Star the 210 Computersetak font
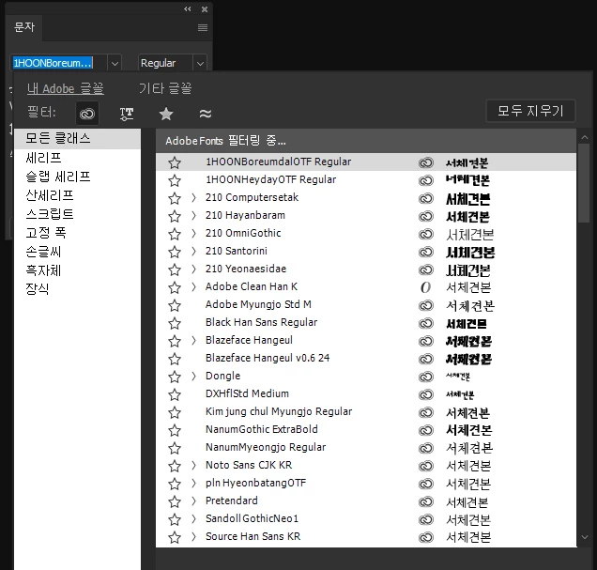This screenshot has width=597, height=570. pos(175,198)
